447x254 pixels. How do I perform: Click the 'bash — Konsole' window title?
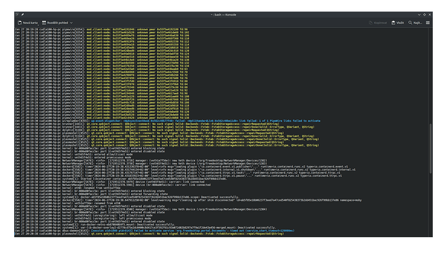(223, 14)
